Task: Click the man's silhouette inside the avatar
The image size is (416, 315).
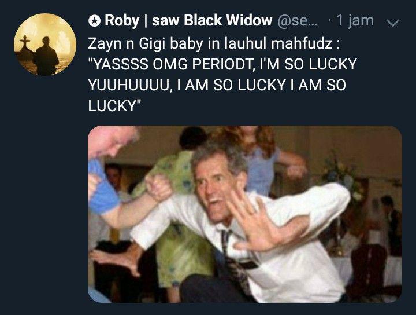Action: pos(46,56)
